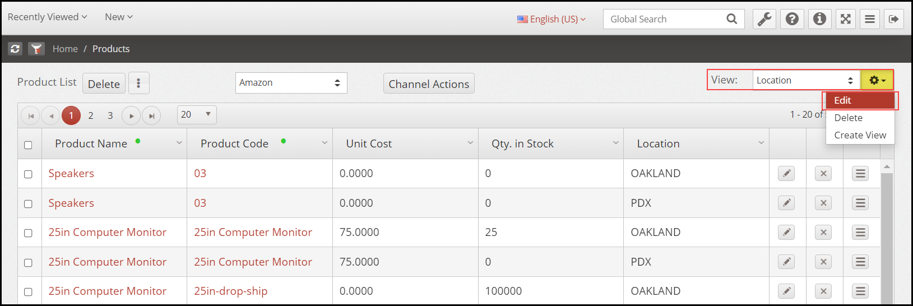Go to previous page arrow
The image size is (913, 306).
[51, 115]
